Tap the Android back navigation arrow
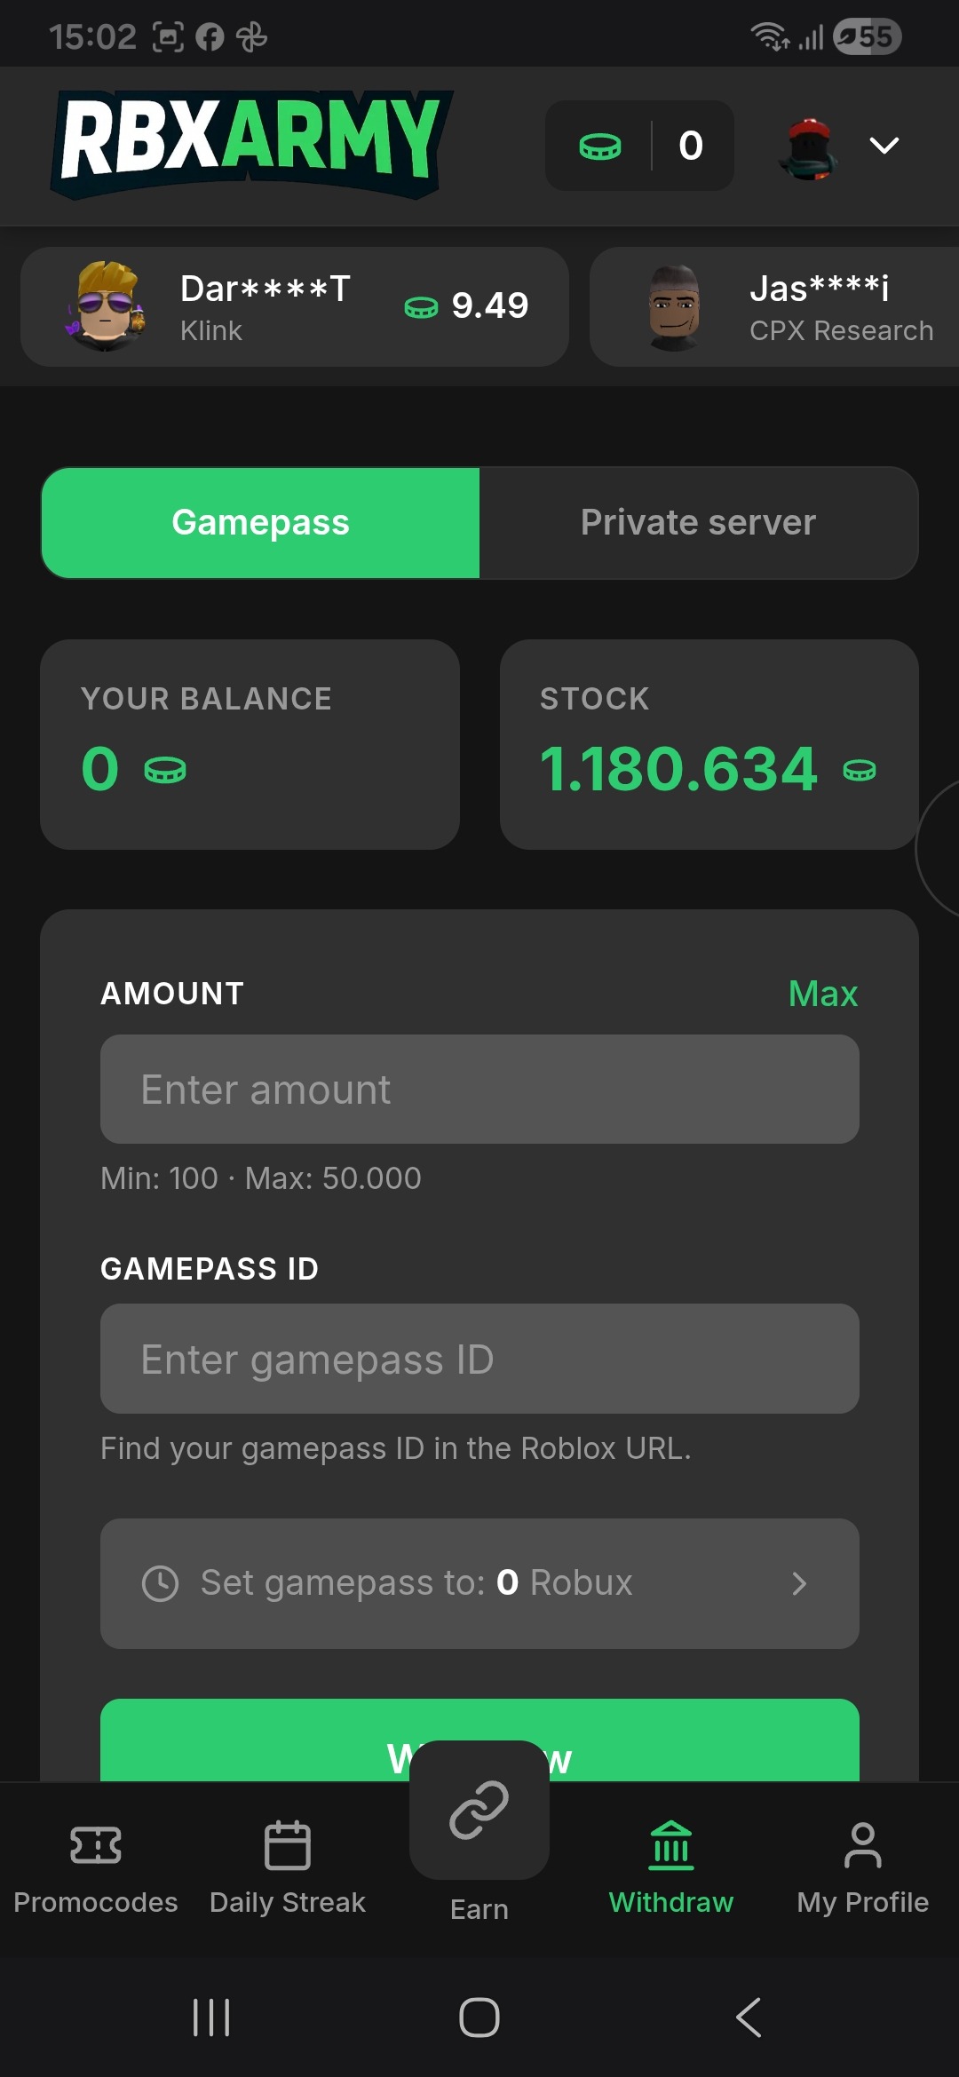The image size is (959, 2077). tap(746, 2017)
